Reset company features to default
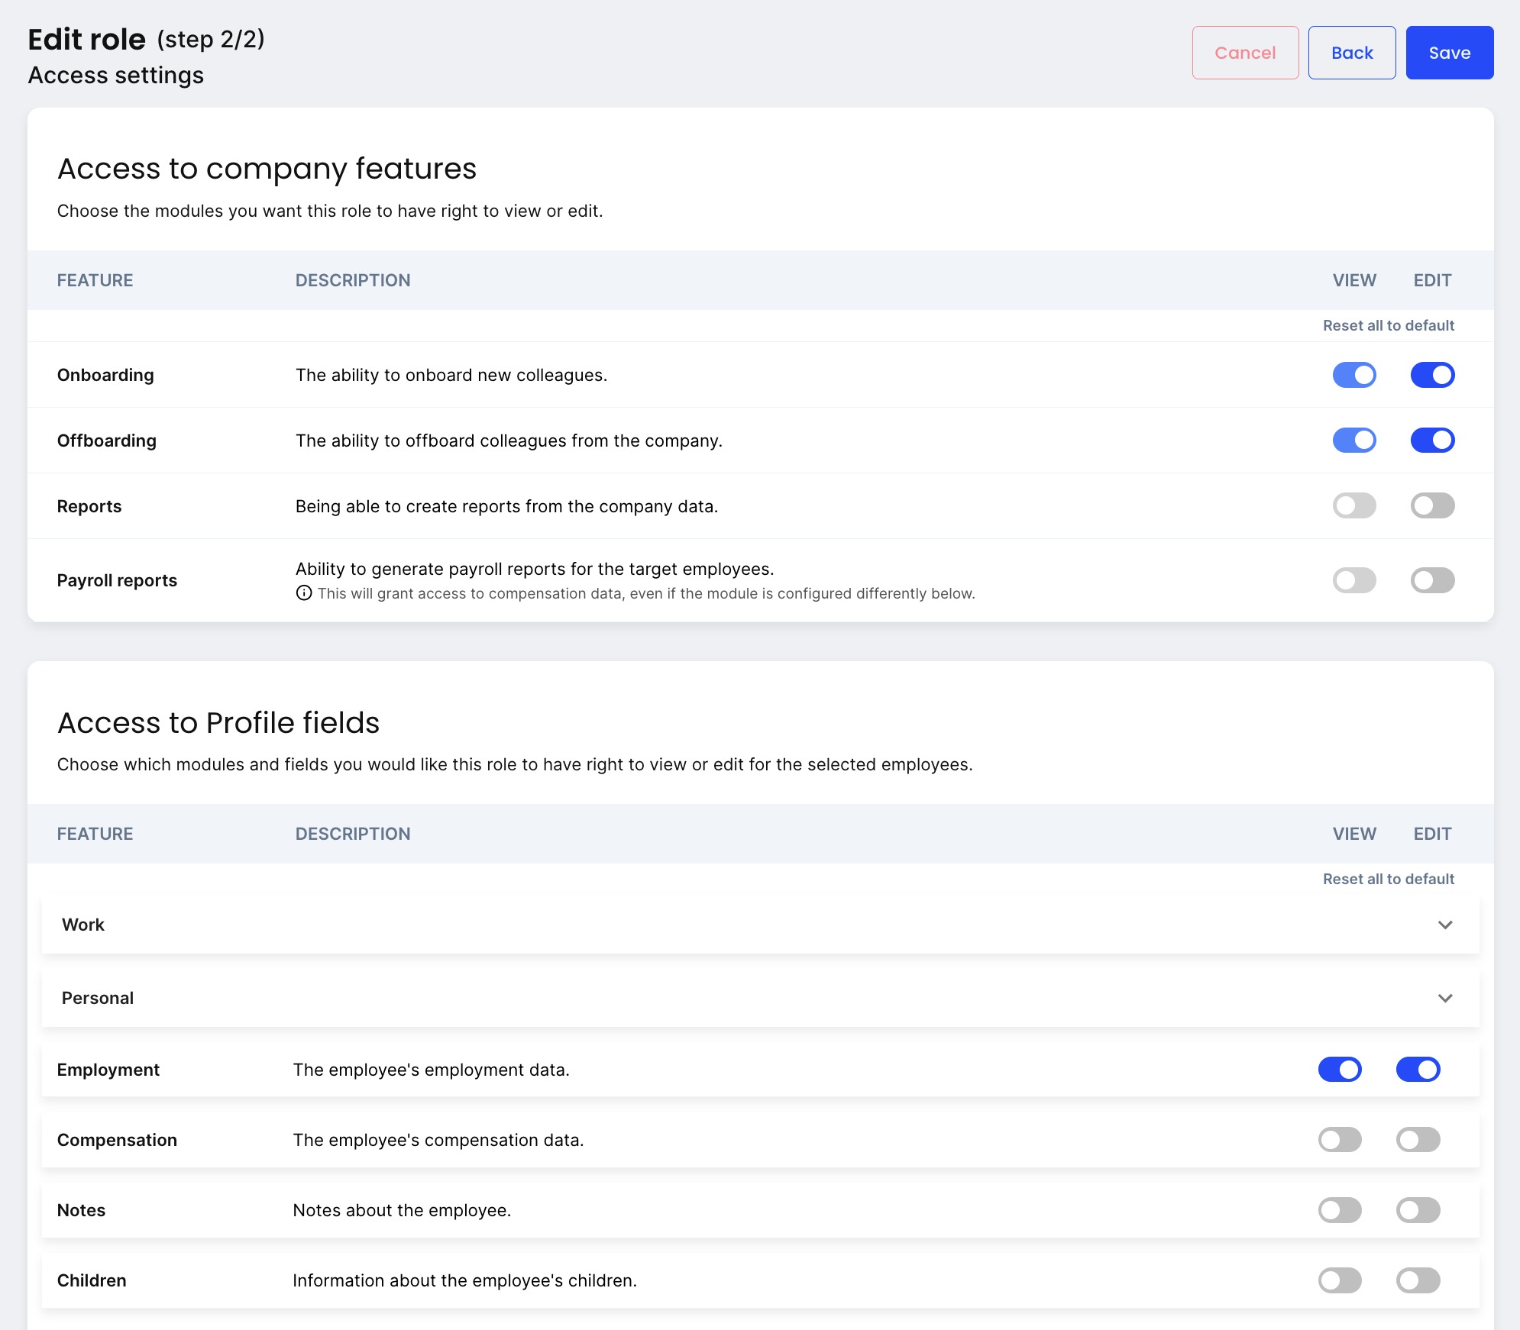Viewport: 1520px width, 1330px height. click(1388, 325)
